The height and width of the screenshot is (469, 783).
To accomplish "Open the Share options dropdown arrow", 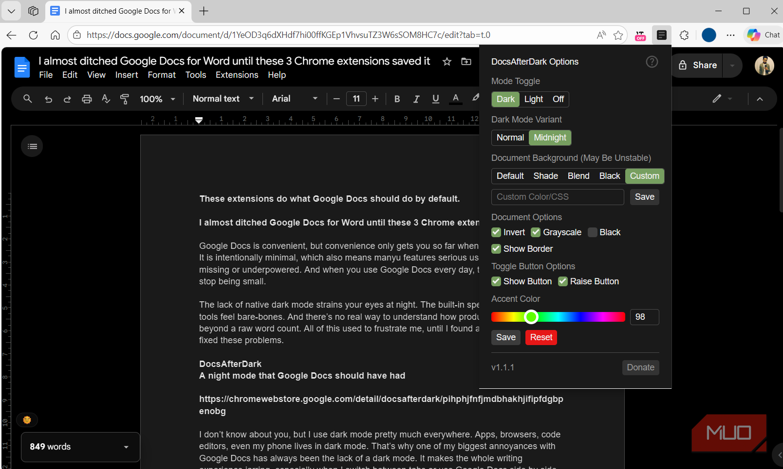I will (x=732, y=65).
